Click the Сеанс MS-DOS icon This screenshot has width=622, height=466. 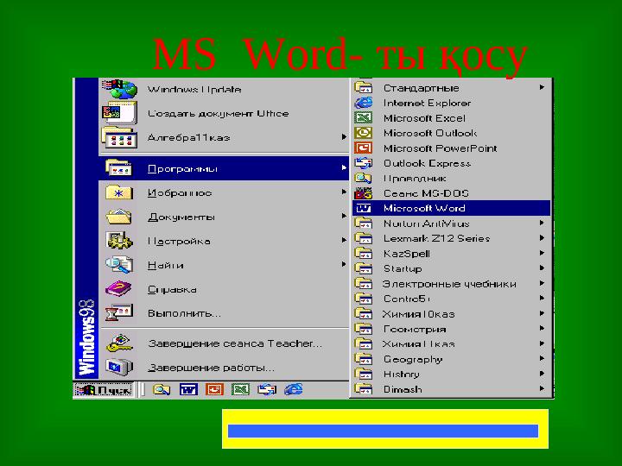click(364, 193)
